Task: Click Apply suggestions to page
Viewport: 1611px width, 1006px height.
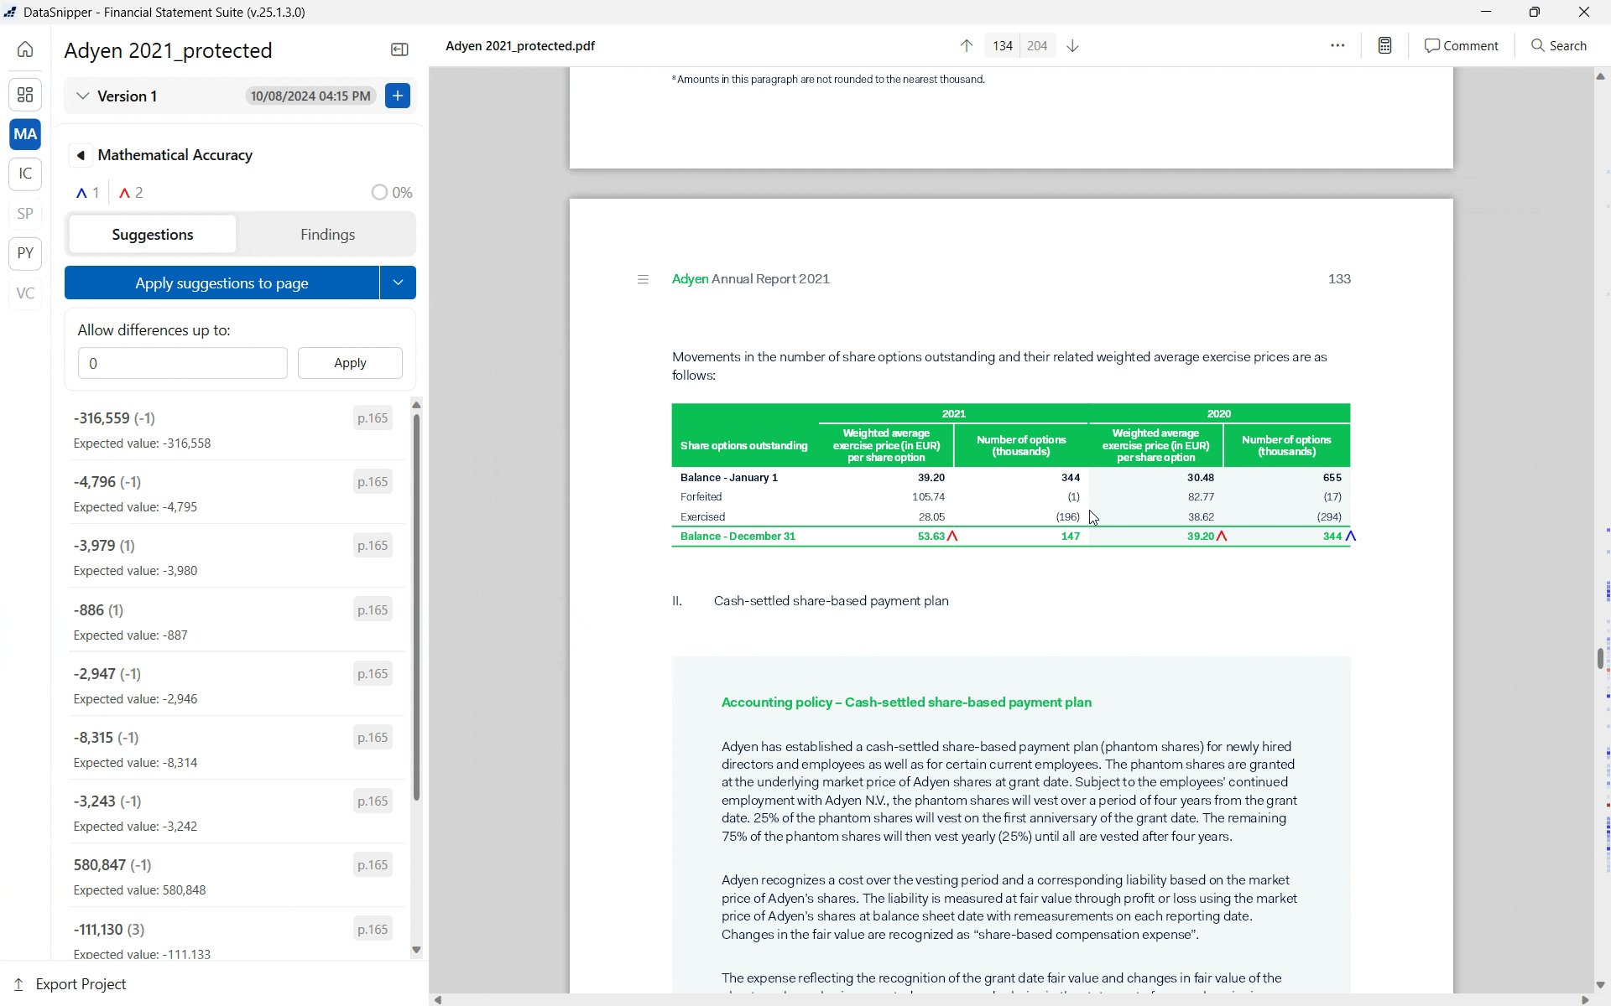Action: point(222,283)
